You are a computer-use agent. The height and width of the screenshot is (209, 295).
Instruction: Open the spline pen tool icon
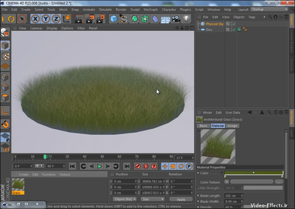point(124,19)
